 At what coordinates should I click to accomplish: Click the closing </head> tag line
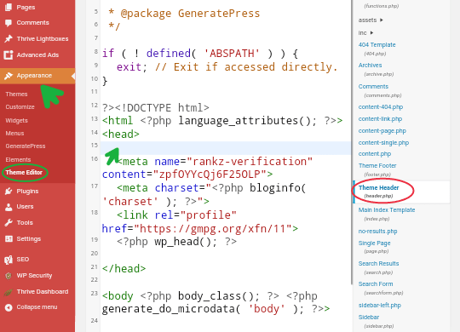coord(124,269)
